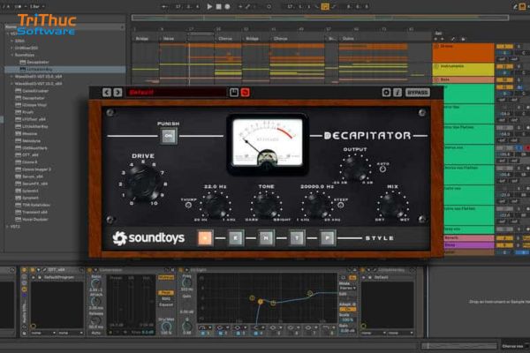This screenshot has width=530, height=353.
Task: Select the Drums track header
Action: (x=464, y=52)
